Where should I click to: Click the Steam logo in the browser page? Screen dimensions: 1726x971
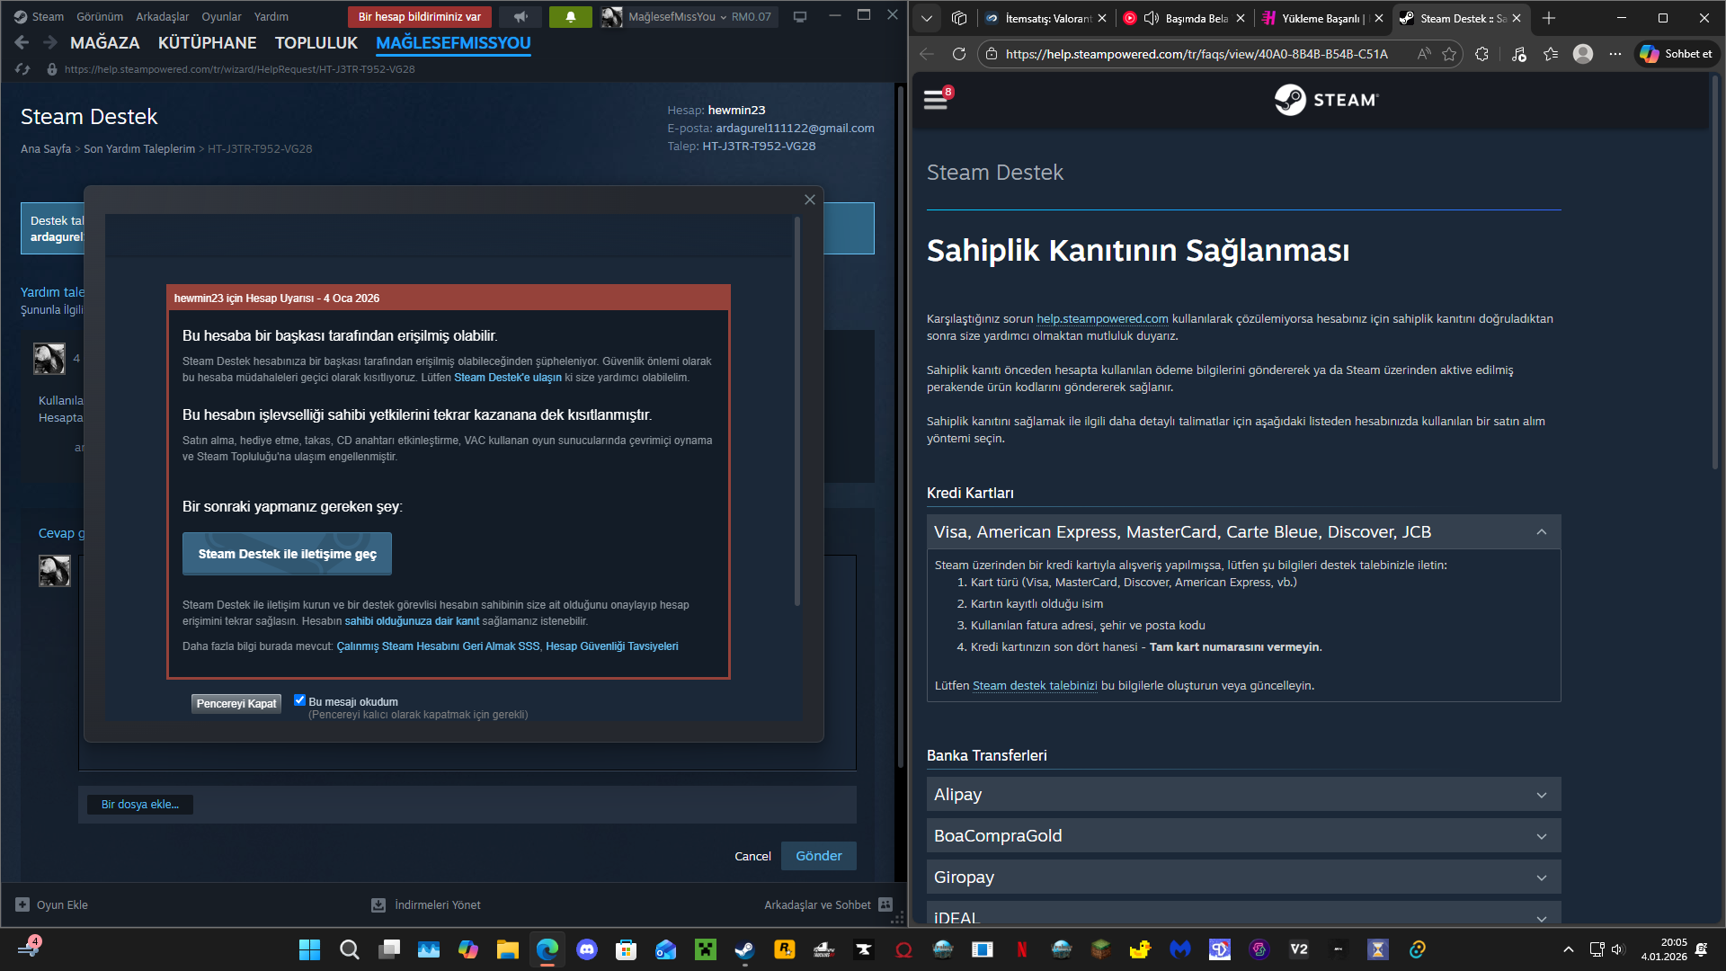click(1326, 100)
